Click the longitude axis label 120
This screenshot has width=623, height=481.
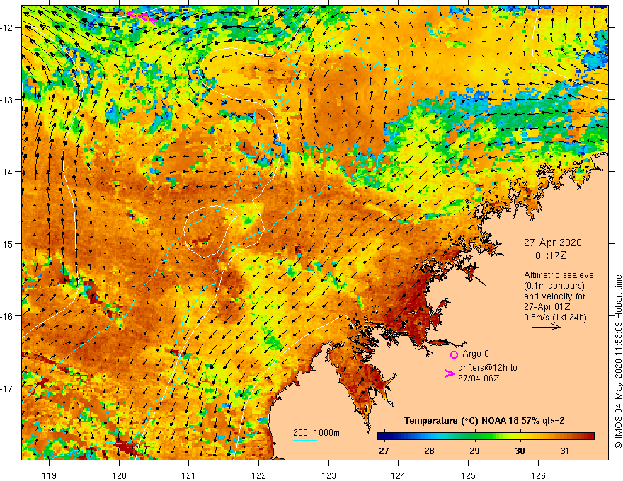point(119,475)
